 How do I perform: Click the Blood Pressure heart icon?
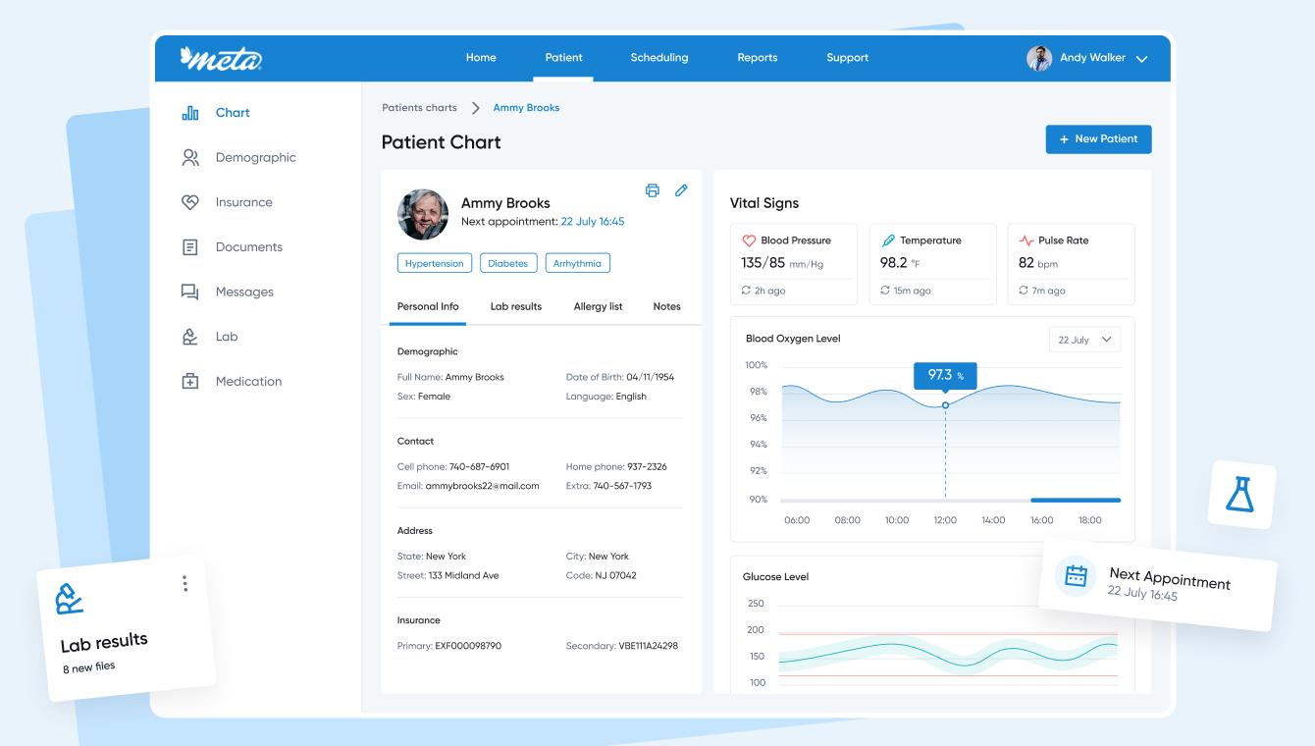(x=749, y=240)
